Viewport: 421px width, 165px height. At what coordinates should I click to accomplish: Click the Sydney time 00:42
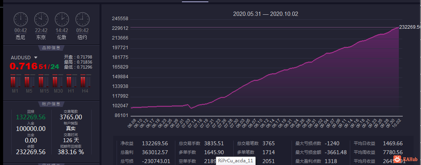pos(21,31)
